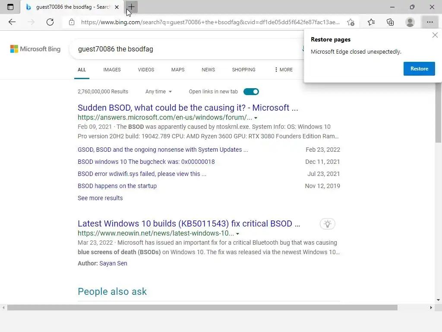
Task: Switch to the IMAGES tab
Action: pos(112,70)
